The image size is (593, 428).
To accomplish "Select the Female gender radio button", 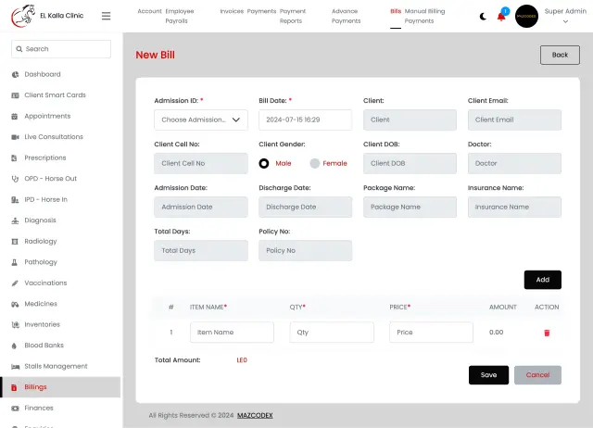I will 315,163.
